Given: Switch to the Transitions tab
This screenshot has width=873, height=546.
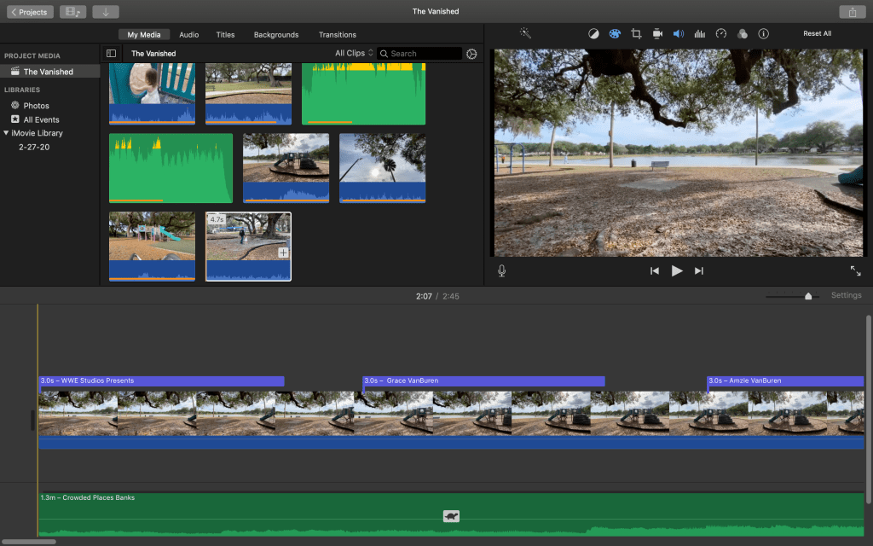Looking at the screenshot, I should click(338, 35).
